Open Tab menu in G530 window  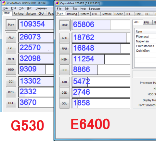coord(21,8)
